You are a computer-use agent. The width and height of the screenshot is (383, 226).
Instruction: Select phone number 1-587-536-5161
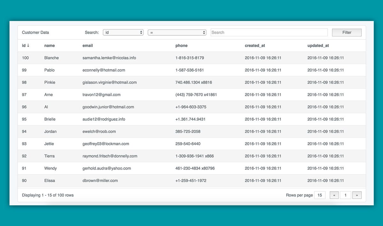tap(190, 70)
